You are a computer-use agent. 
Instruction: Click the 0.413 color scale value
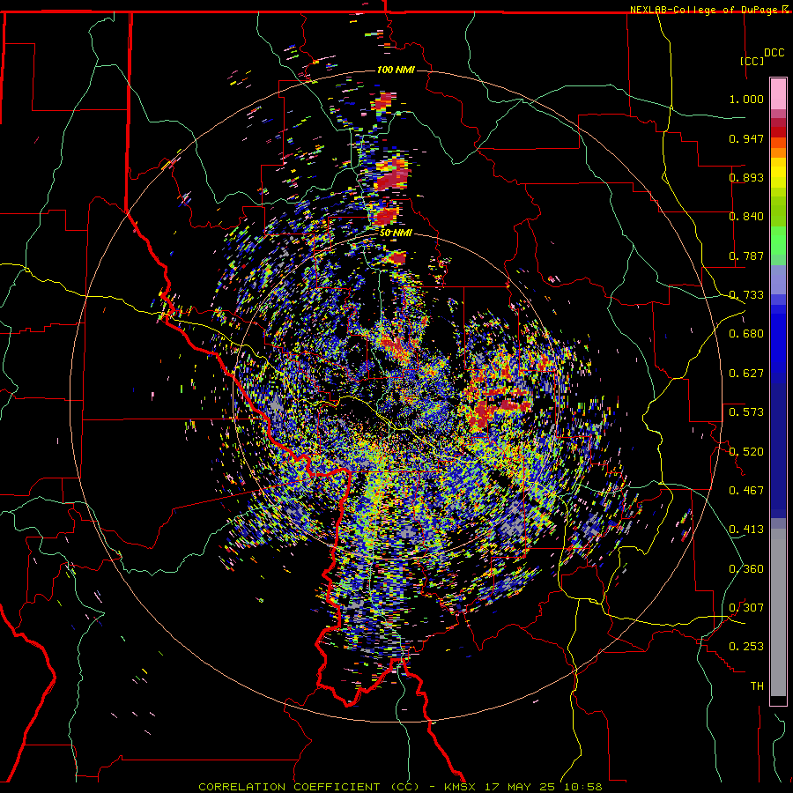746,530
